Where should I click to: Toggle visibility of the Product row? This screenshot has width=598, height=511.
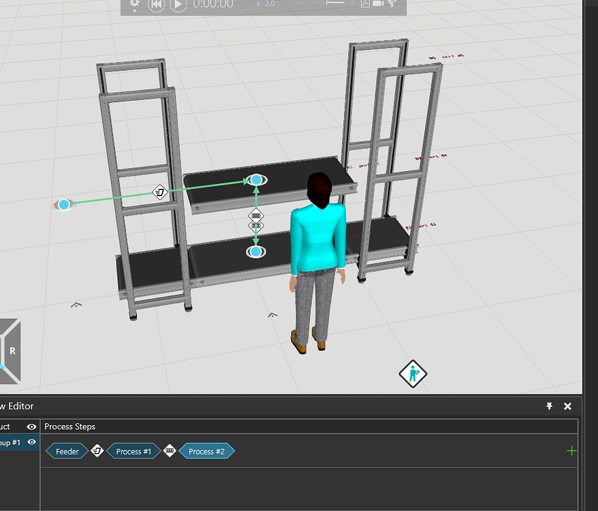(x=30, y=426)
